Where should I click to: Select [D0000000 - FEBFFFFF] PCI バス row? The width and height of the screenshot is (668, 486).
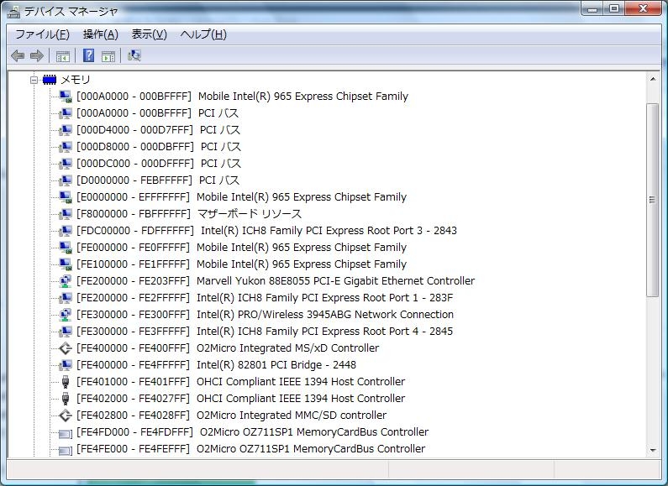158,180
